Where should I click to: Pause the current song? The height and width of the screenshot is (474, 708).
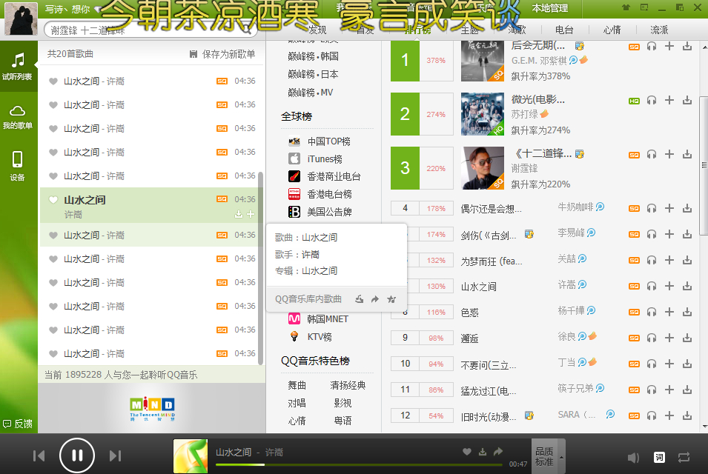[x=77, y=455]
